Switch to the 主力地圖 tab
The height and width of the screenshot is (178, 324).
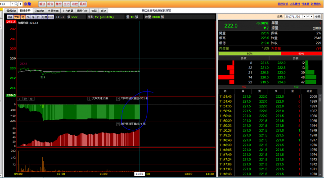point(67,11)
